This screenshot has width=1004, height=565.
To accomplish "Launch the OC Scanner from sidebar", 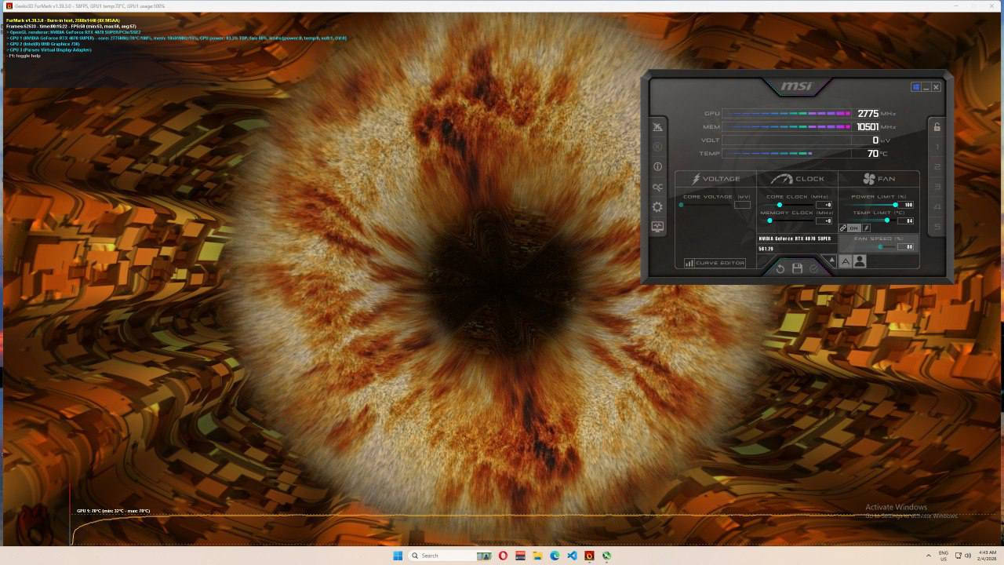I will pyautogui.click(x=657, y=188).
